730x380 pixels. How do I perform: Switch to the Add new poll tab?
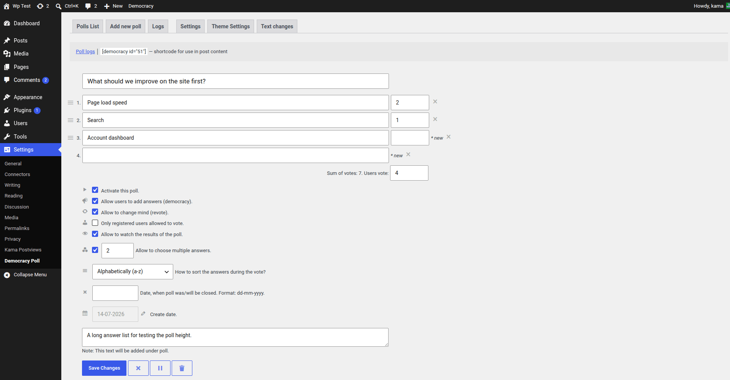pos(125,26)
